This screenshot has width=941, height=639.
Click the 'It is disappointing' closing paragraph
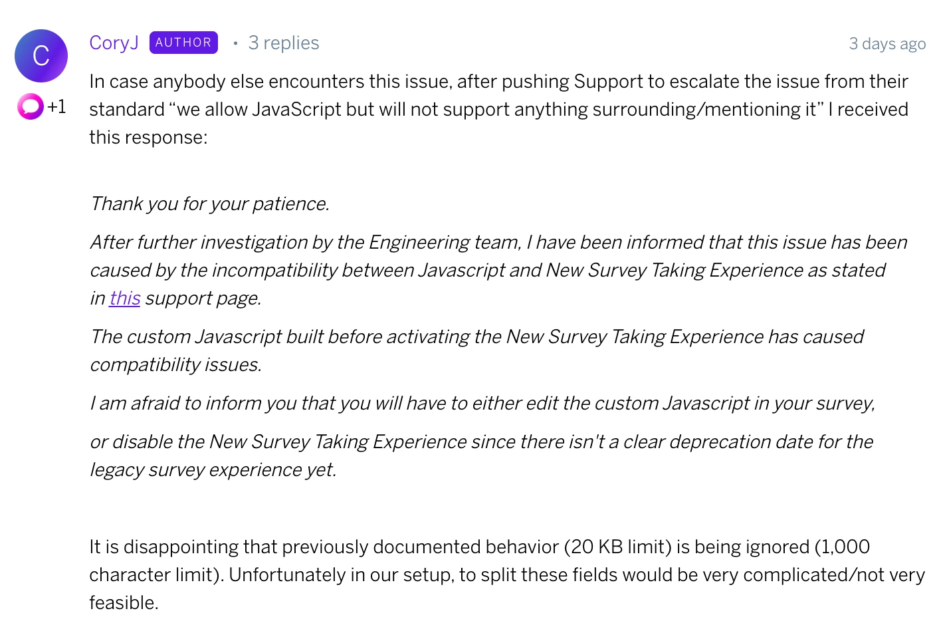point(507,575)
